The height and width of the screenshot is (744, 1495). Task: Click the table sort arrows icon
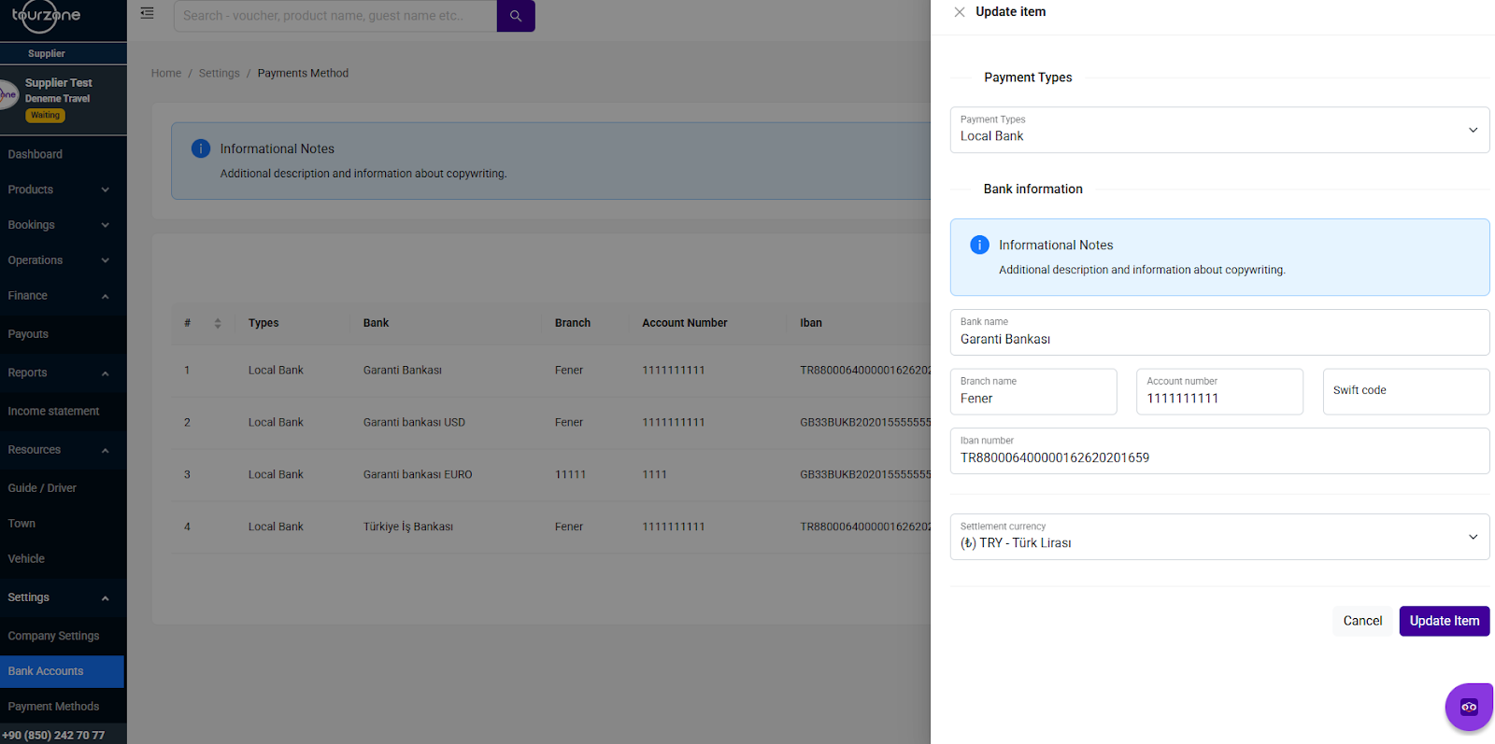click(218, 323)
